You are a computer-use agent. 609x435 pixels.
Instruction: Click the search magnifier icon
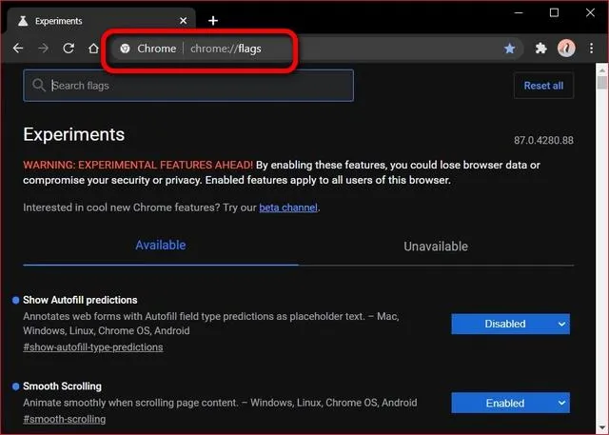coord(39,85)
